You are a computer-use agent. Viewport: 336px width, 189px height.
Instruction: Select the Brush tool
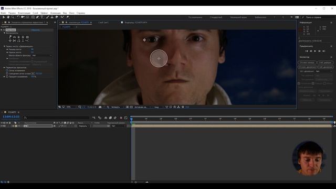pyautogui.click(x=48, y=17)
